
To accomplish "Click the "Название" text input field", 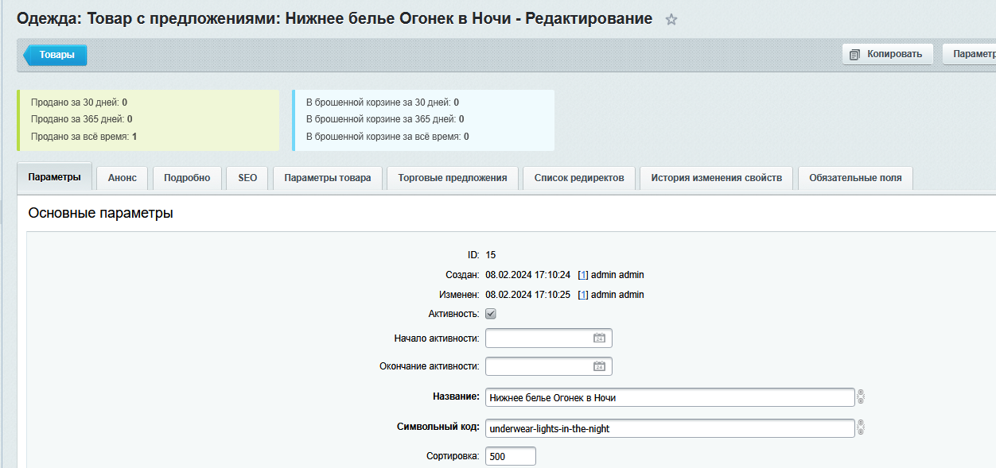I will click(668, 397).
